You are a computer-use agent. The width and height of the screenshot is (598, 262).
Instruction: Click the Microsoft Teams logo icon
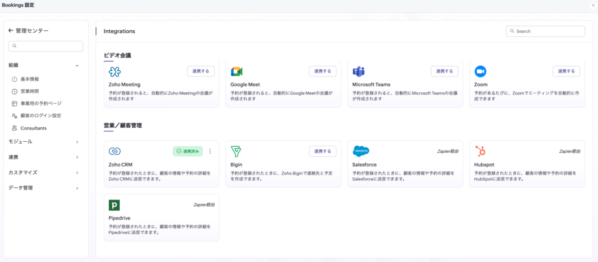pyautogui.click(x=359, y=72)
